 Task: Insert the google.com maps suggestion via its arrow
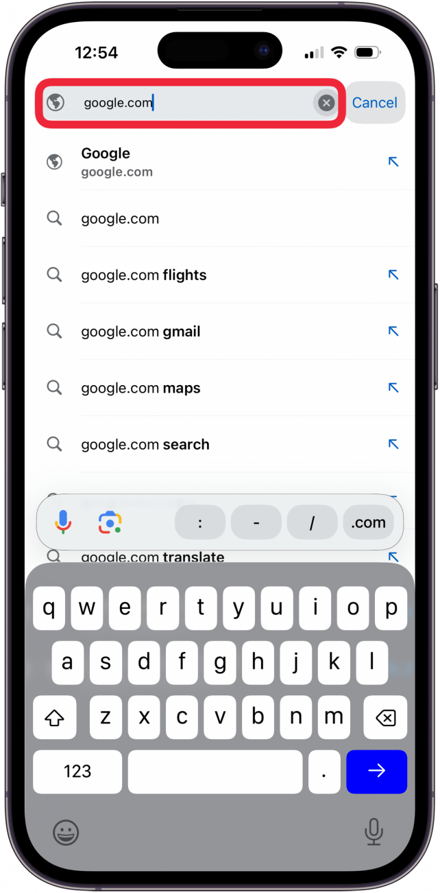pyautogui.click(x=393, y=387)
